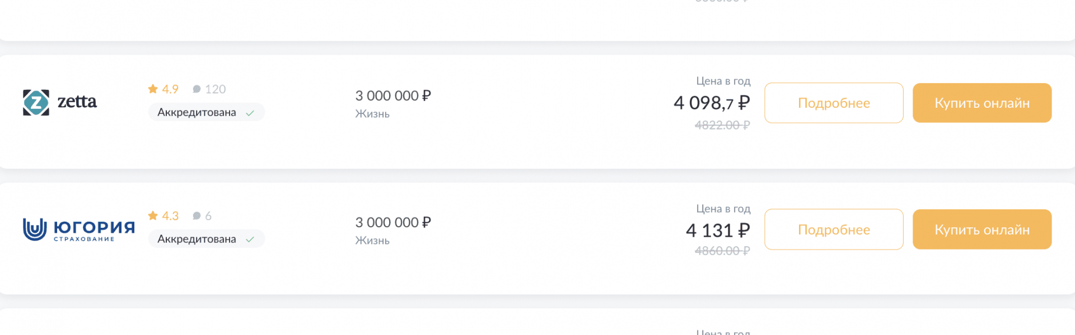Open Югория's reviews comment icon
The image size is (1075, 335).
tap(197, 216)
